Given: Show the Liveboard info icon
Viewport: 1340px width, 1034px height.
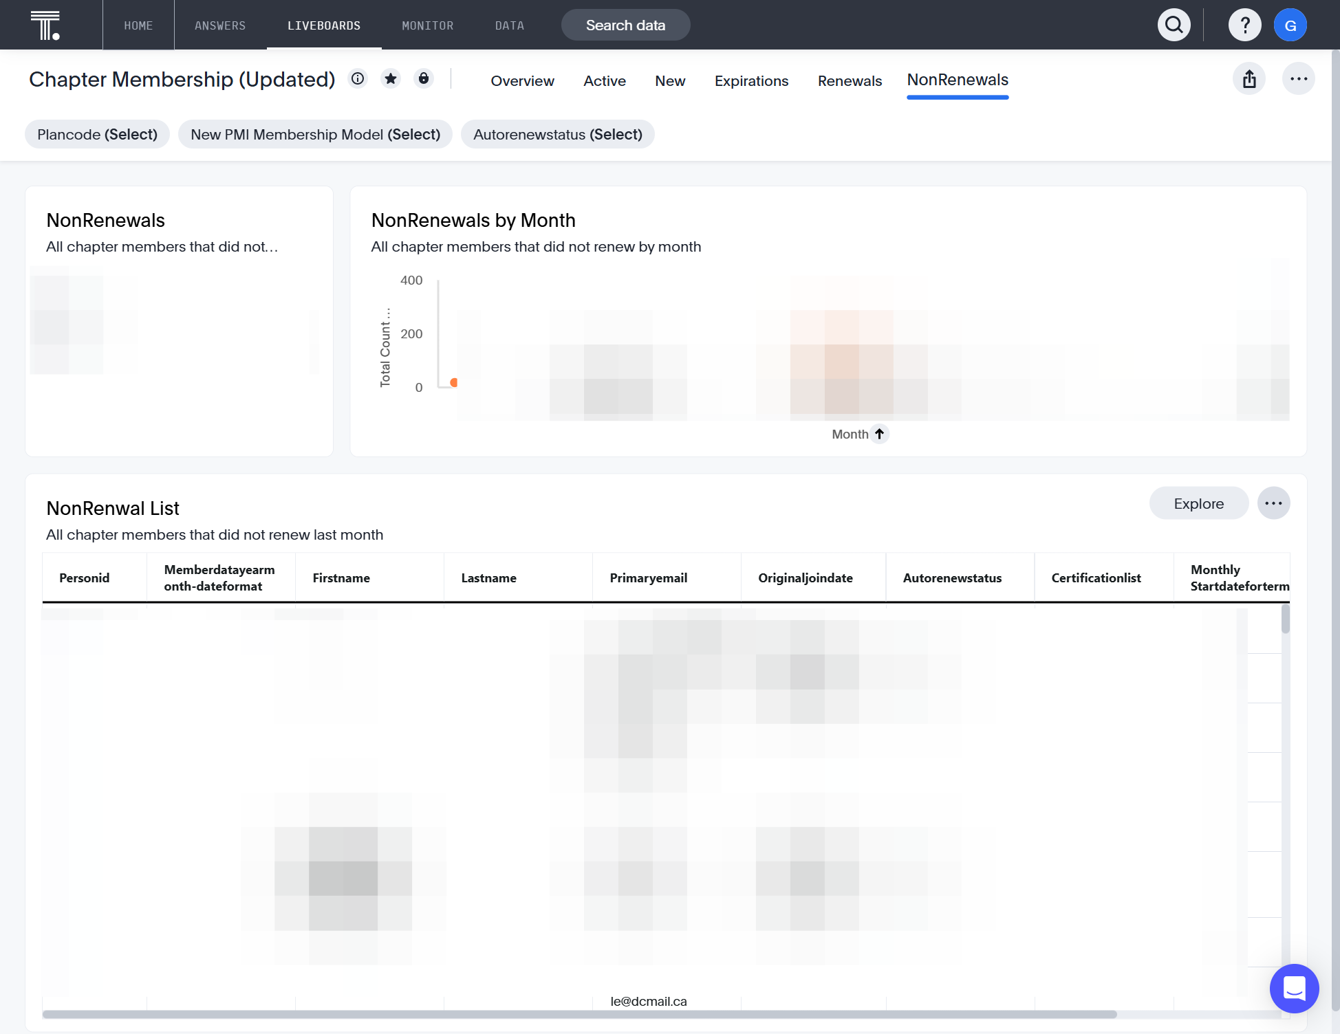Looking at the screenshot, I should tap(358, 79).
